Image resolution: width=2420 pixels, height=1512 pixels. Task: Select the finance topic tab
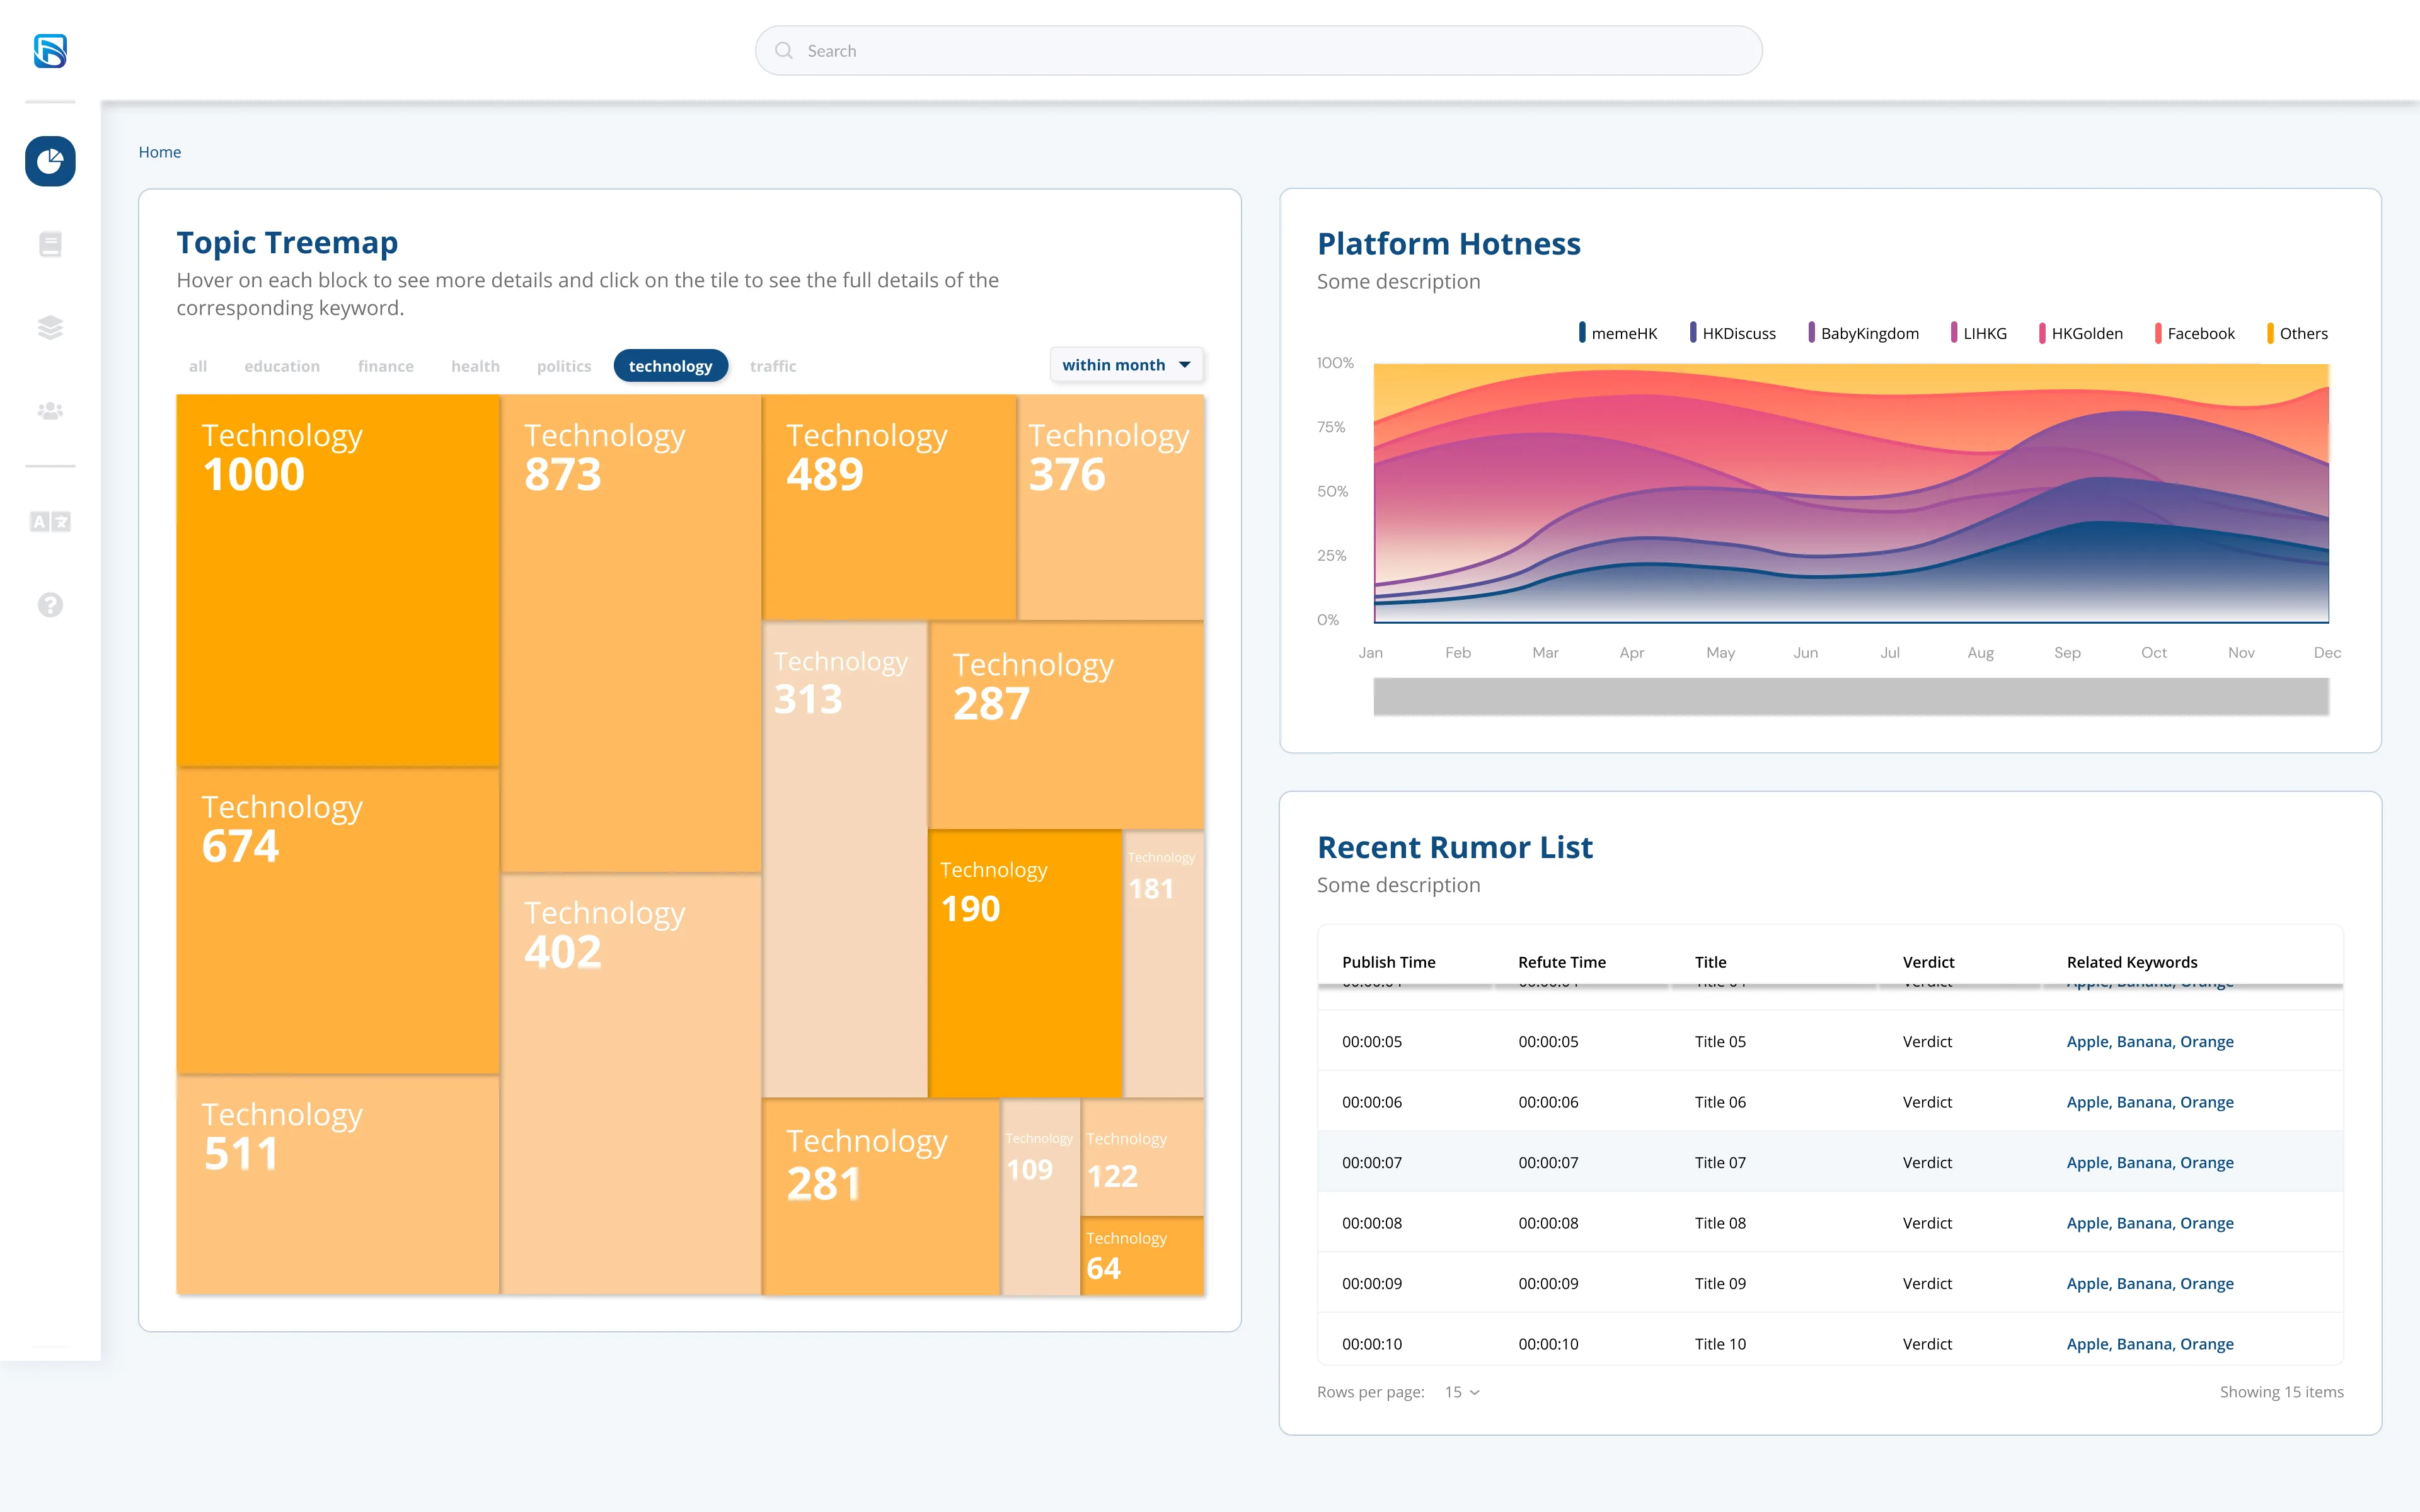point(386,366)
